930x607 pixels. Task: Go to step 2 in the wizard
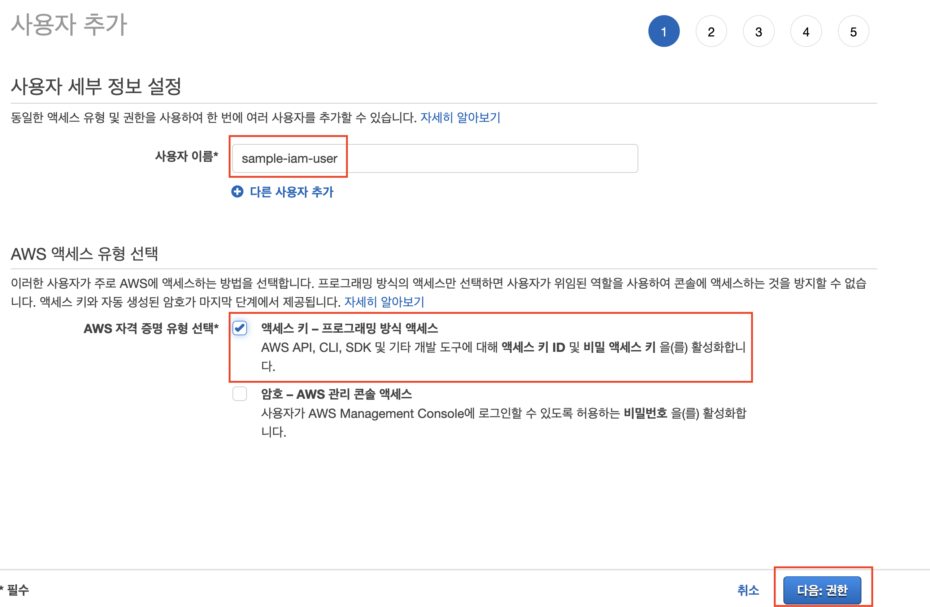click(711, 31)
